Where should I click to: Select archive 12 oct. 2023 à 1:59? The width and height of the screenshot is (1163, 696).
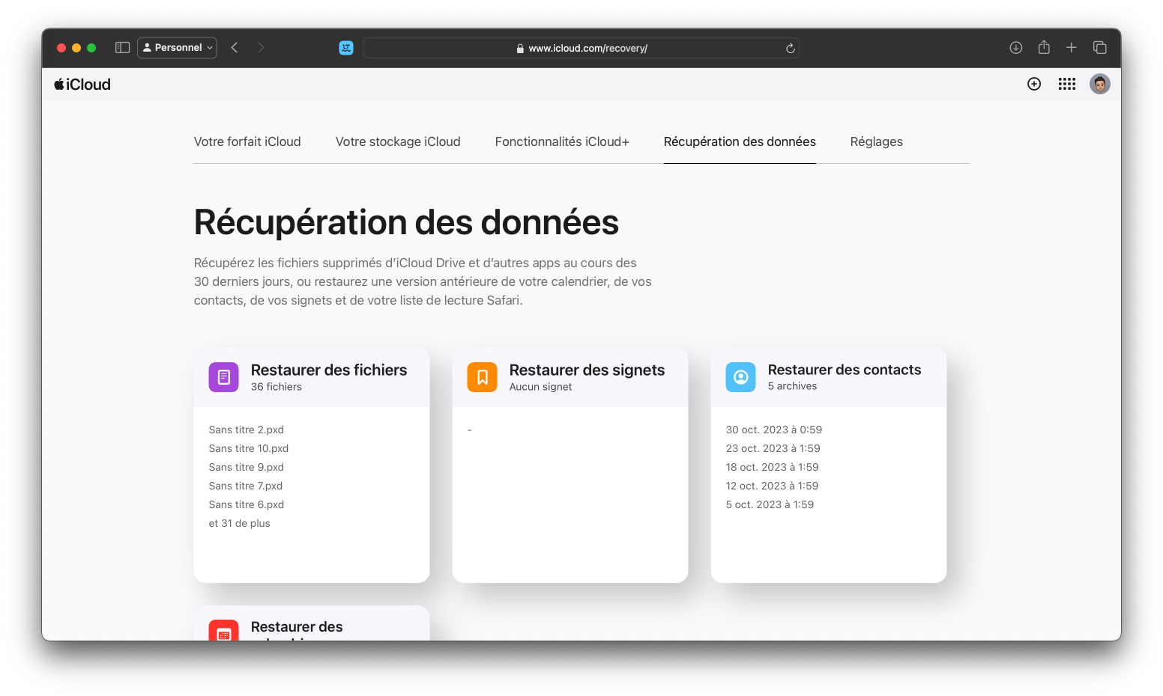[x=772, y=486]
